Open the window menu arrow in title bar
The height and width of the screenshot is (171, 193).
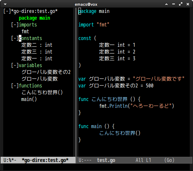[5, 4]
